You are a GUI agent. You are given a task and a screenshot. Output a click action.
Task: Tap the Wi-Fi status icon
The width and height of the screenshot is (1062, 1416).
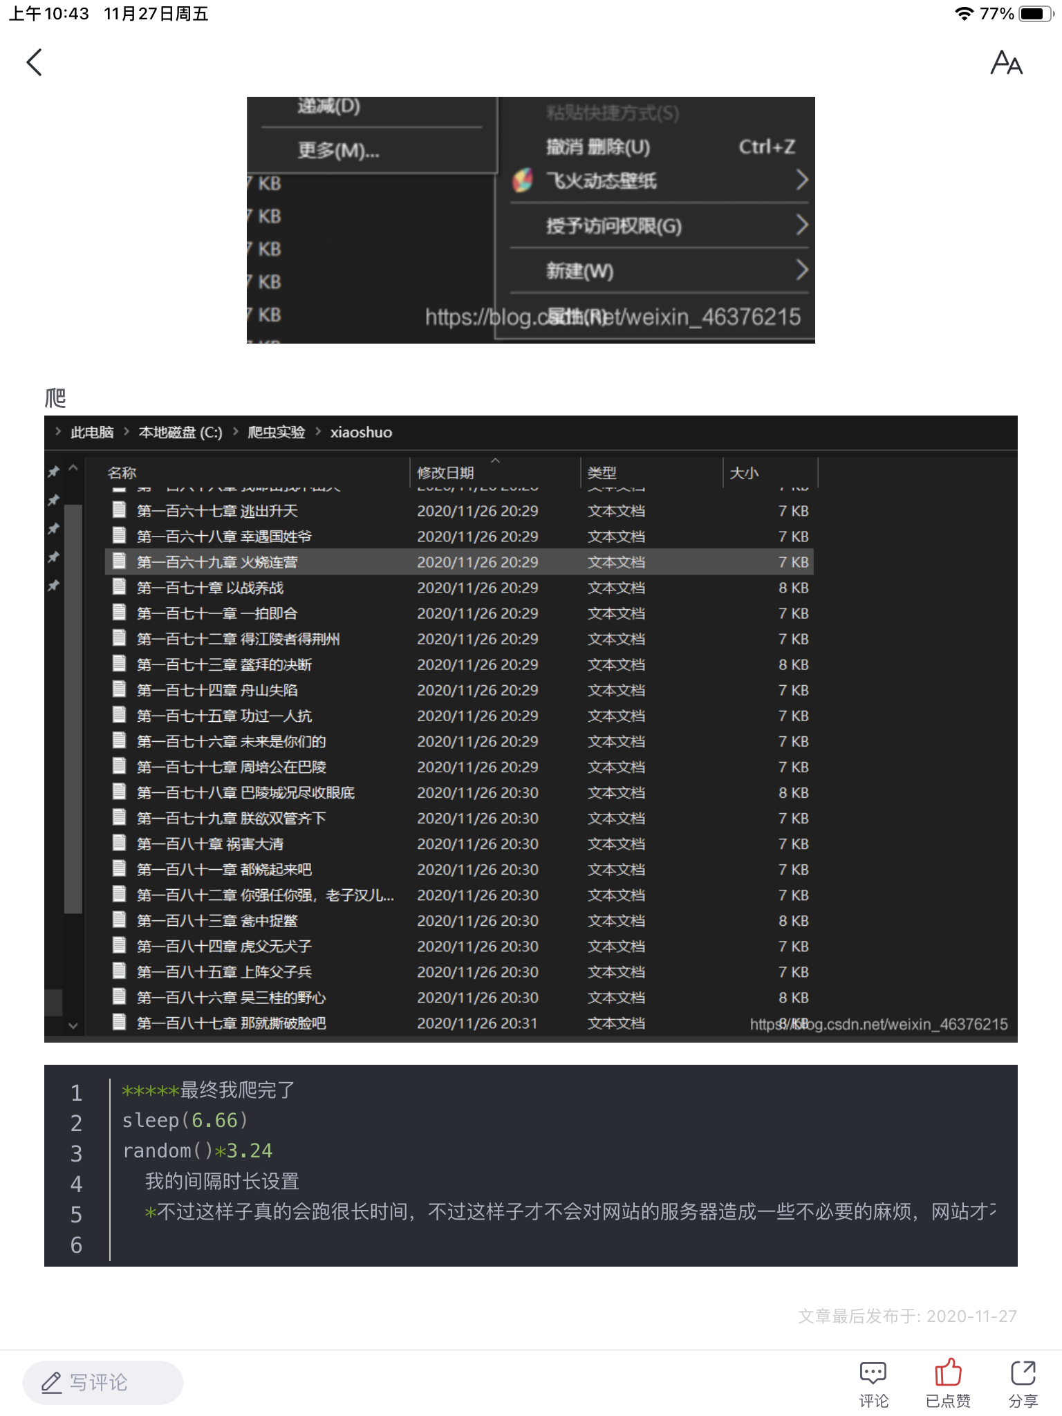pos(963,14)
